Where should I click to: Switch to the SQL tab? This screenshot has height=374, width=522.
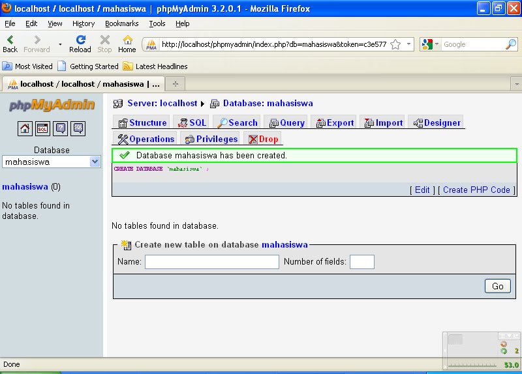tap(192, 122)
